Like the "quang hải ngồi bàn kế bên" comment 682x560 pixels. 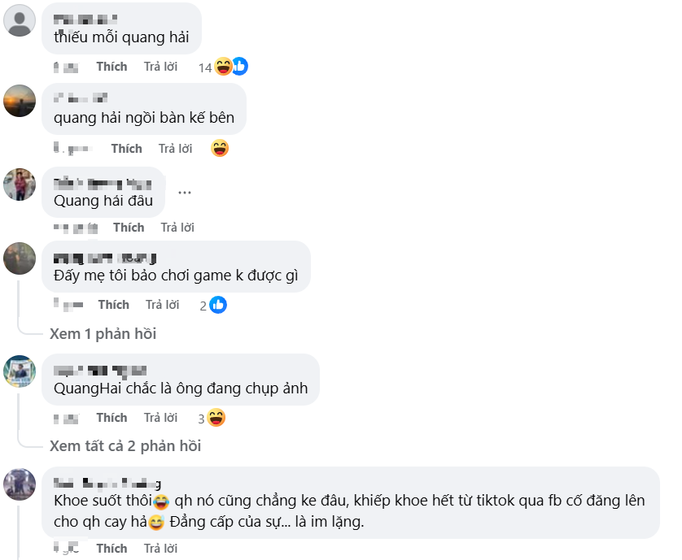point(126,148)
